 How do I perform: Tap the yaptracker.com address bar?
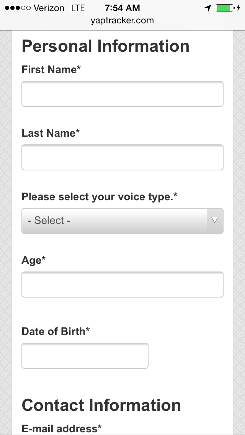(x=122, y=21)
